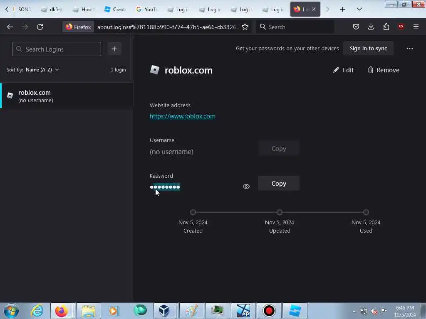Open Windows Media Player on taskbar

(x=114, y=311)
